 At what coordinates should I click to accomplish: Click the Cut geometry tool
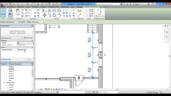[x=28, y=13]
